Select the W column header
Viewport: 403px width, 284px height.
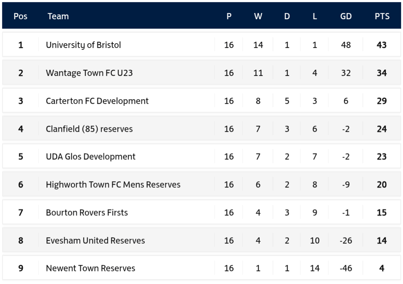258,16
